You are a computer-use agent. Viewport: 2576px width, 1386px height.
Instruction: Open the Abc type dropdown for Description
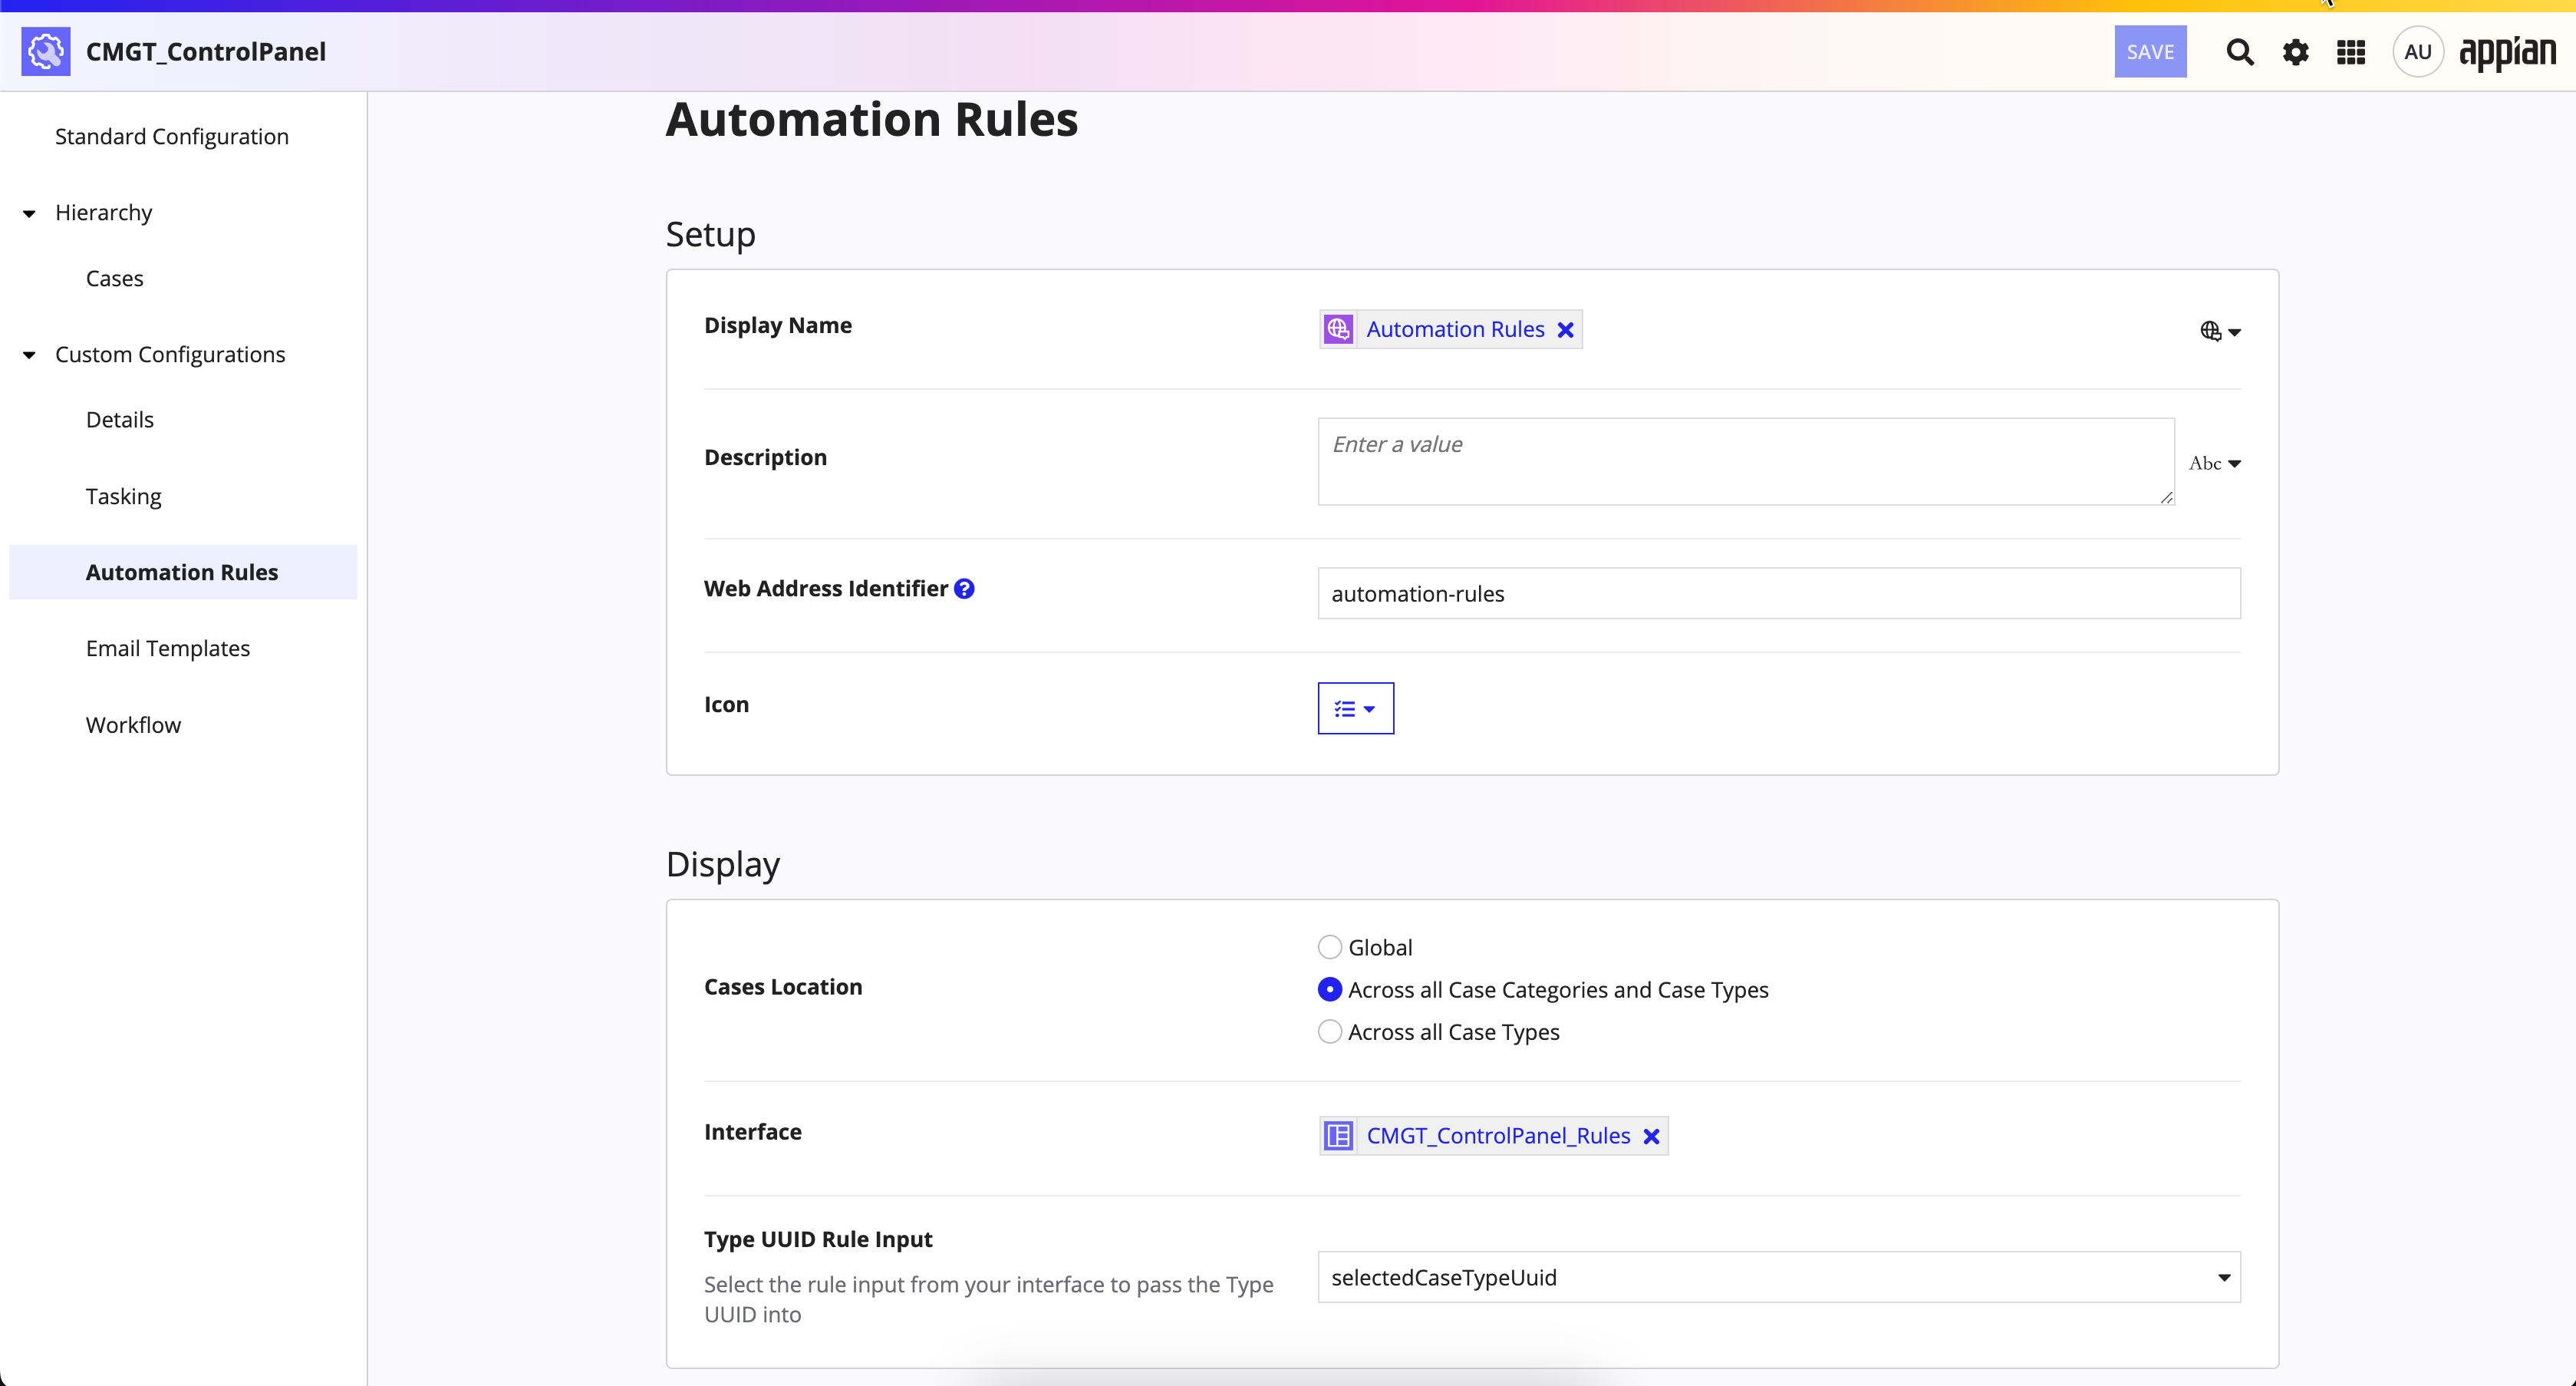(2214, 464)
